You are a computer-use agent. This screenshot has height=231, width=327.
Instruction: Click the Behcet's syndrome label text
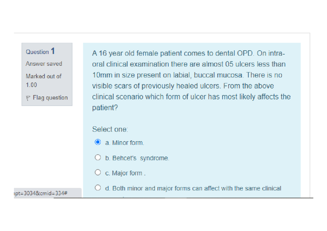[x=137, y=158]
